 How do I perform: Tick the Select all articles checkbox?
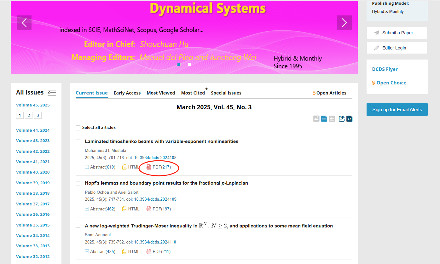click(78, 128)
